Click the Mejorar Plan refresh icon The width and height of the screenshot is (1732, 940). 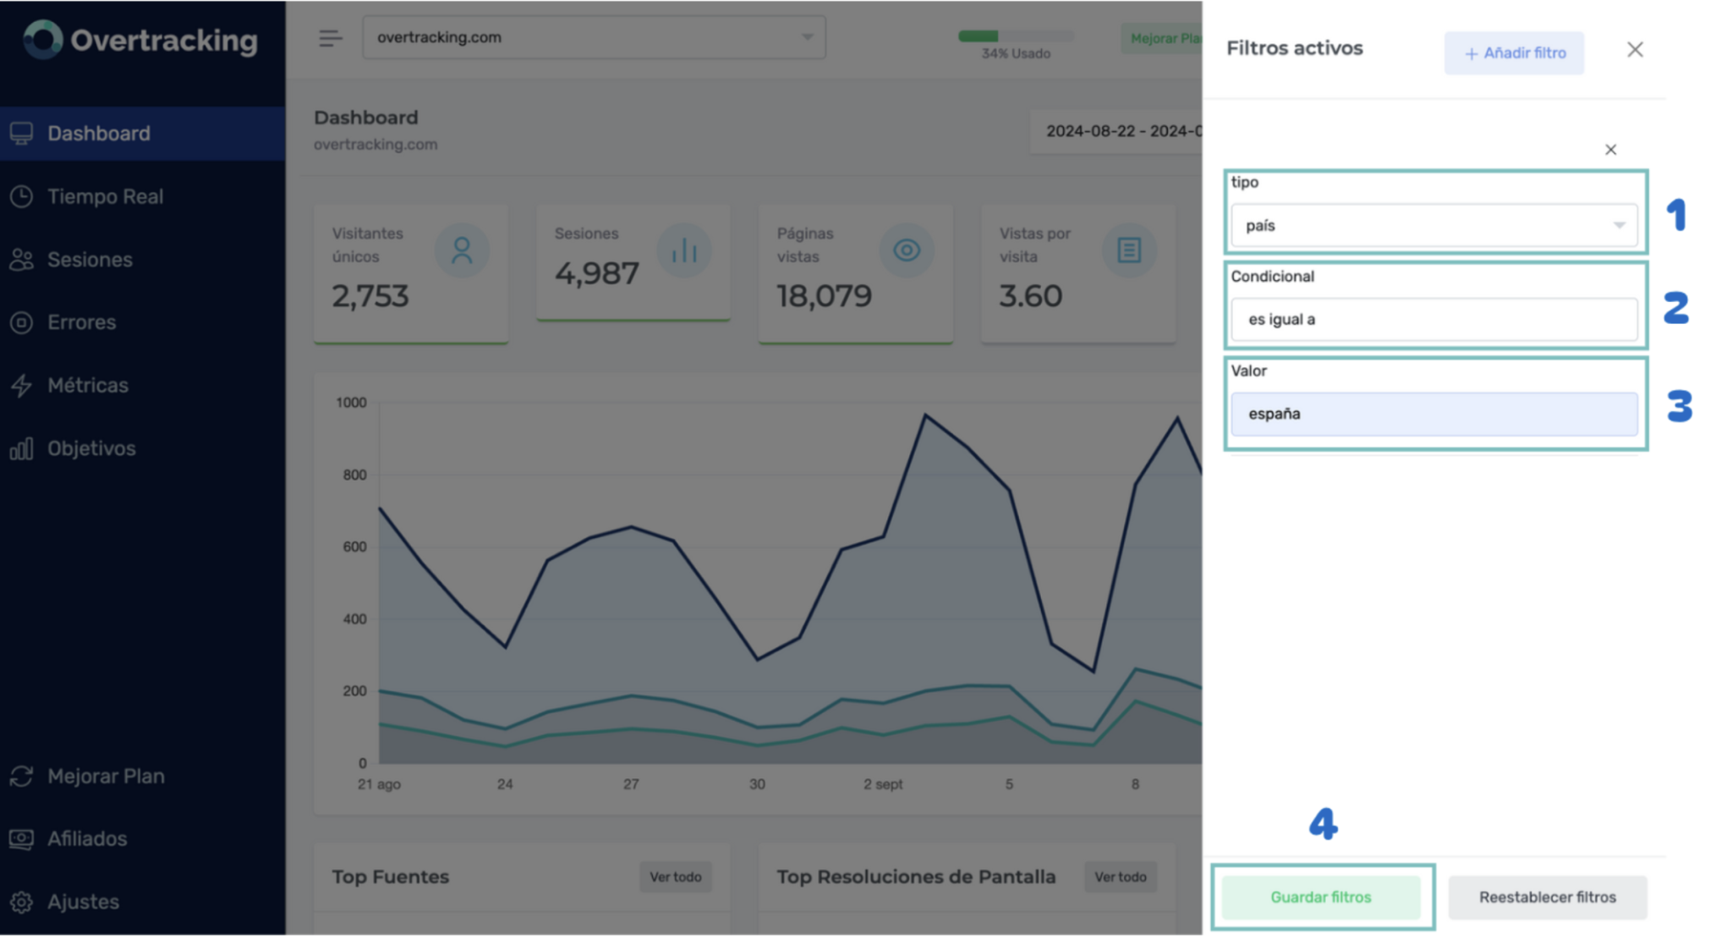[x=21, y=776]
